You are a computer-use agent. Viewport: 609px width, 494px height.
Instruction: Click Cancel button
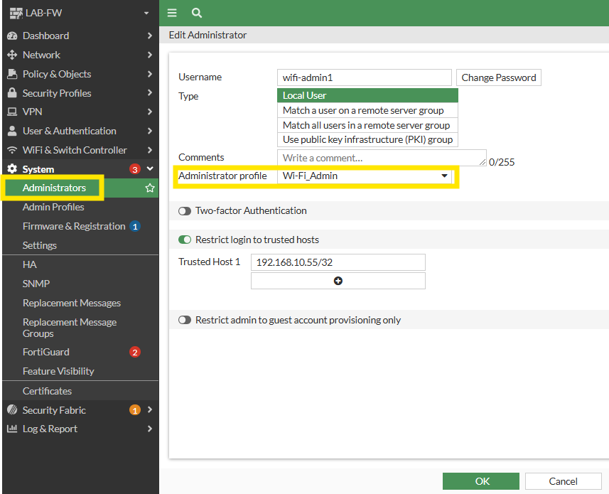pos(563,481)
